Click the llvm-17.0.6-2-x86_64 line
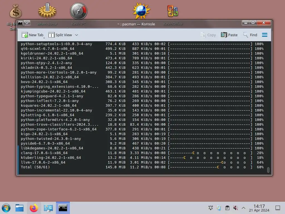 coord(142,162)
